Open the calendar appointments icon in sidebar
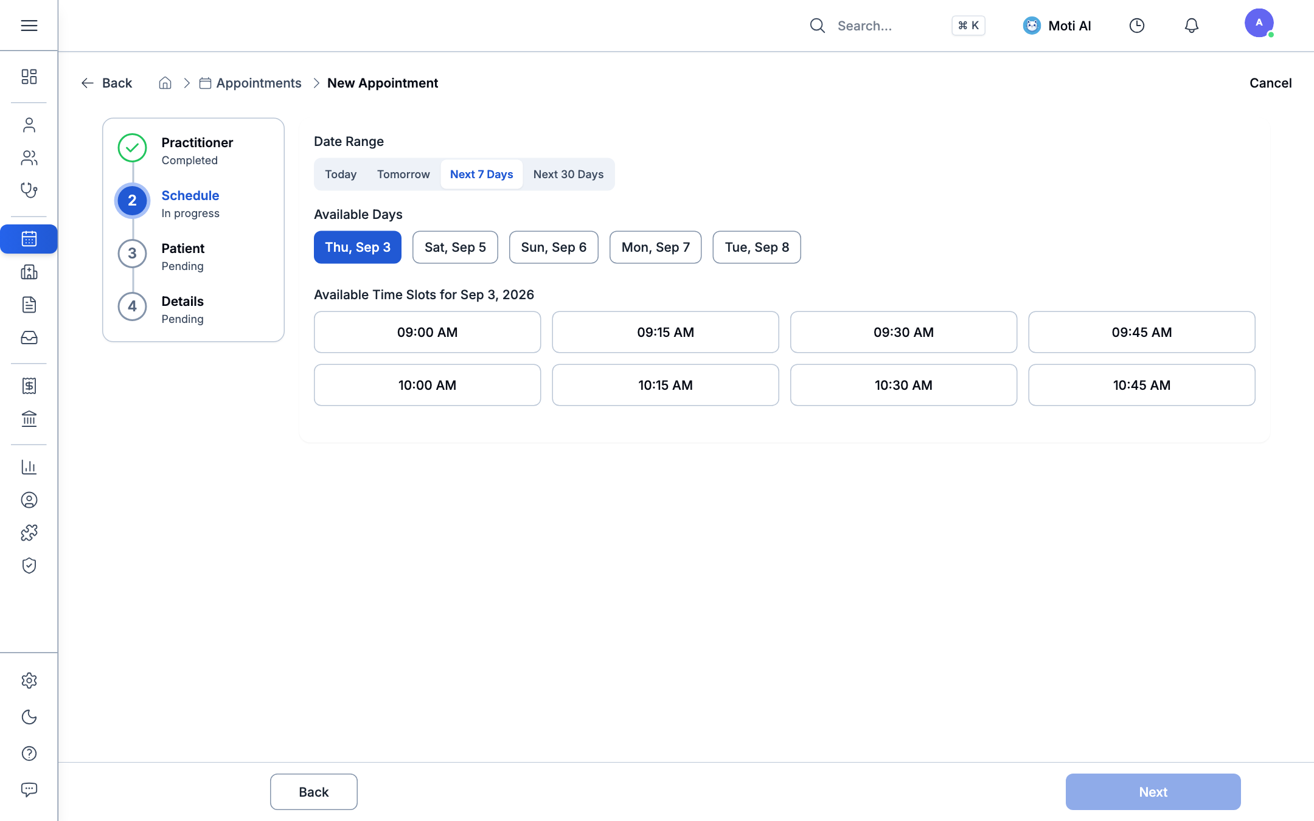The image size is (1314, 821). click(x=29, y=239)
